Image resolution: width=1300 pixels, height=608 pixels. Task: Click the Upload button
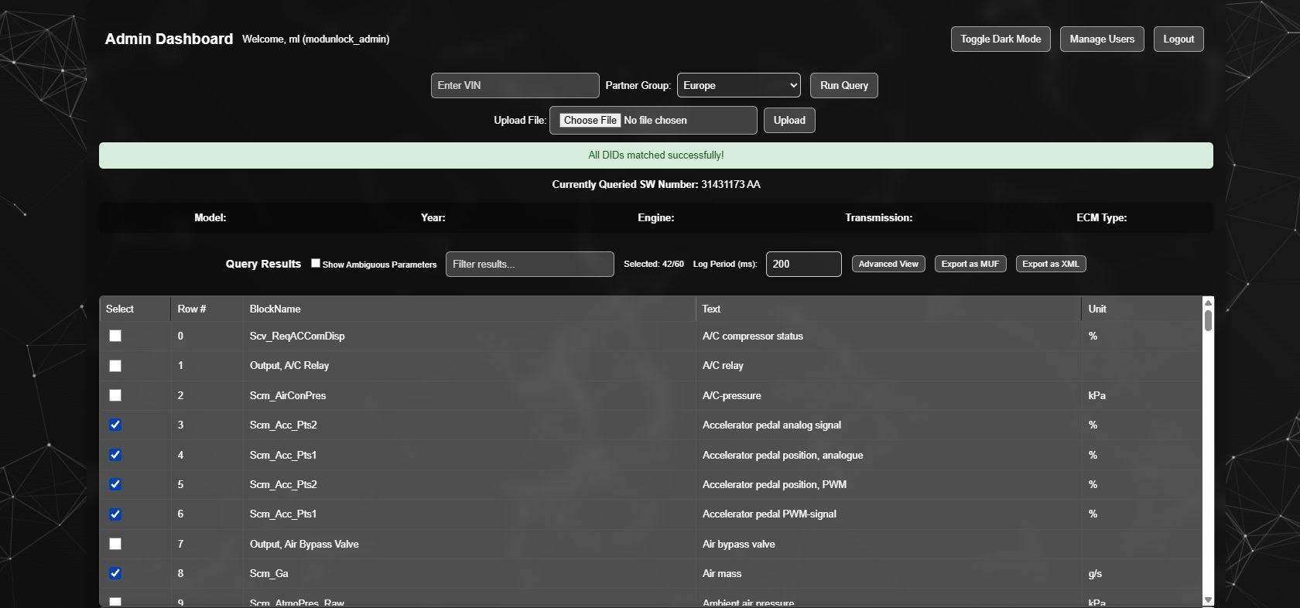(x=789, y=120)
